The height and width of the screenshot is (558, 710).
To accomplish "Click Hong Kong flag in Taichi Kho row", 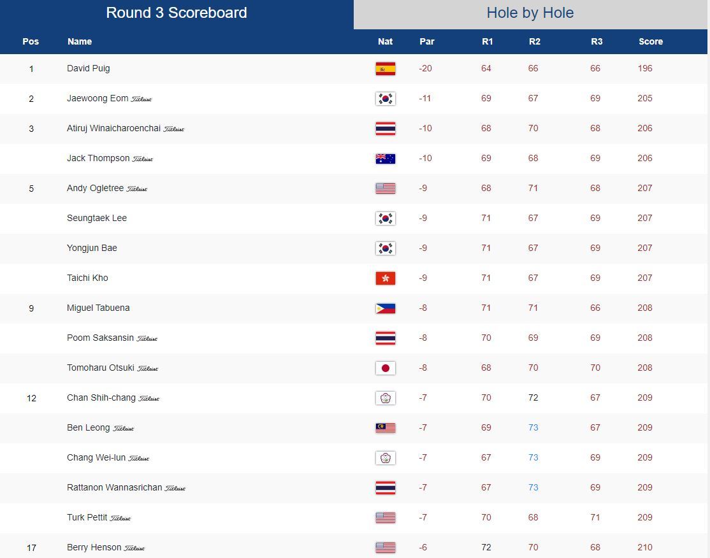I will 385,278.
